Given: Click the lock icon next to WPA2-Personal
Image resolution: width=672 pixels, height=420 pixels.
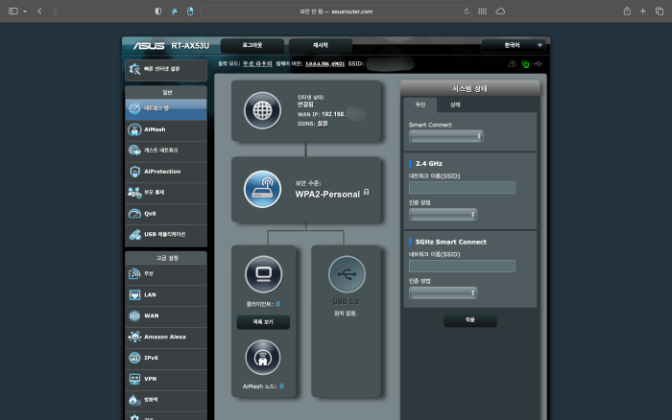Looking at the screenshot, I should pyautogui.click(x=367, y=192).
